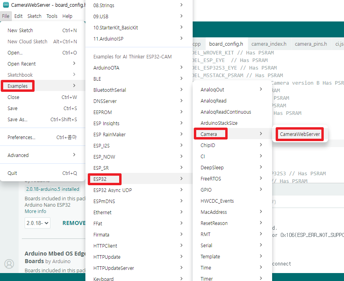
Task: Expand the ESP32 examples submenu
Action: (139, 179)
